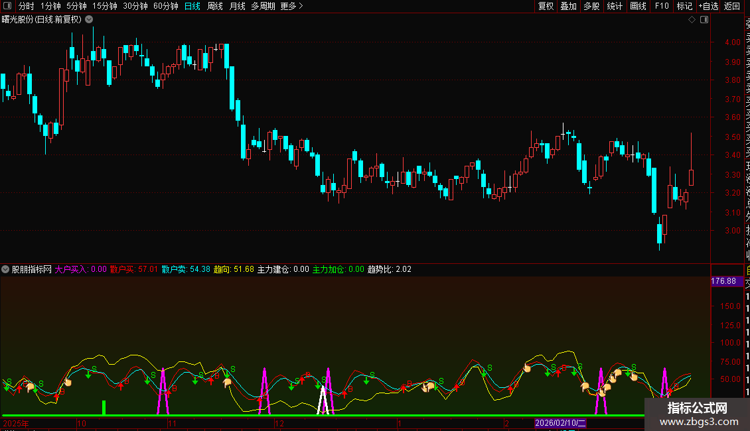Screen dimensions: 750x431
Task: Toggle the right info panel icon
Action: [x=704, y=20]
